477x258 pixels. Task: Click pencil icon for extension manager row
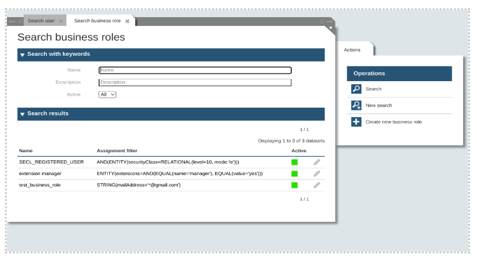(317, 173)
